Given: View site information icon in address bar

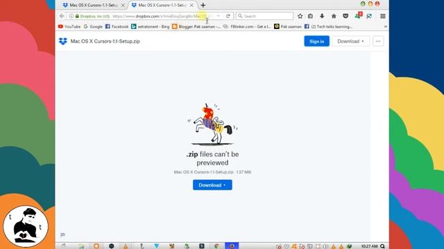Looking at the screenshot, I should (71, 16).
